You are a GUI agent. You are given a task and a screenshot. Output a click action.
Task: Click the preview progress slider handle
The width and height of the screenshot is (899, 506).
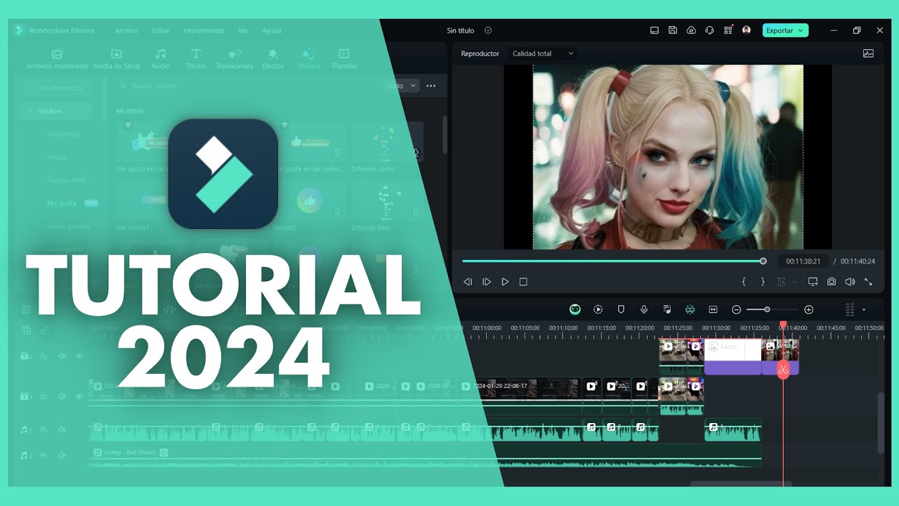point(763,261)
